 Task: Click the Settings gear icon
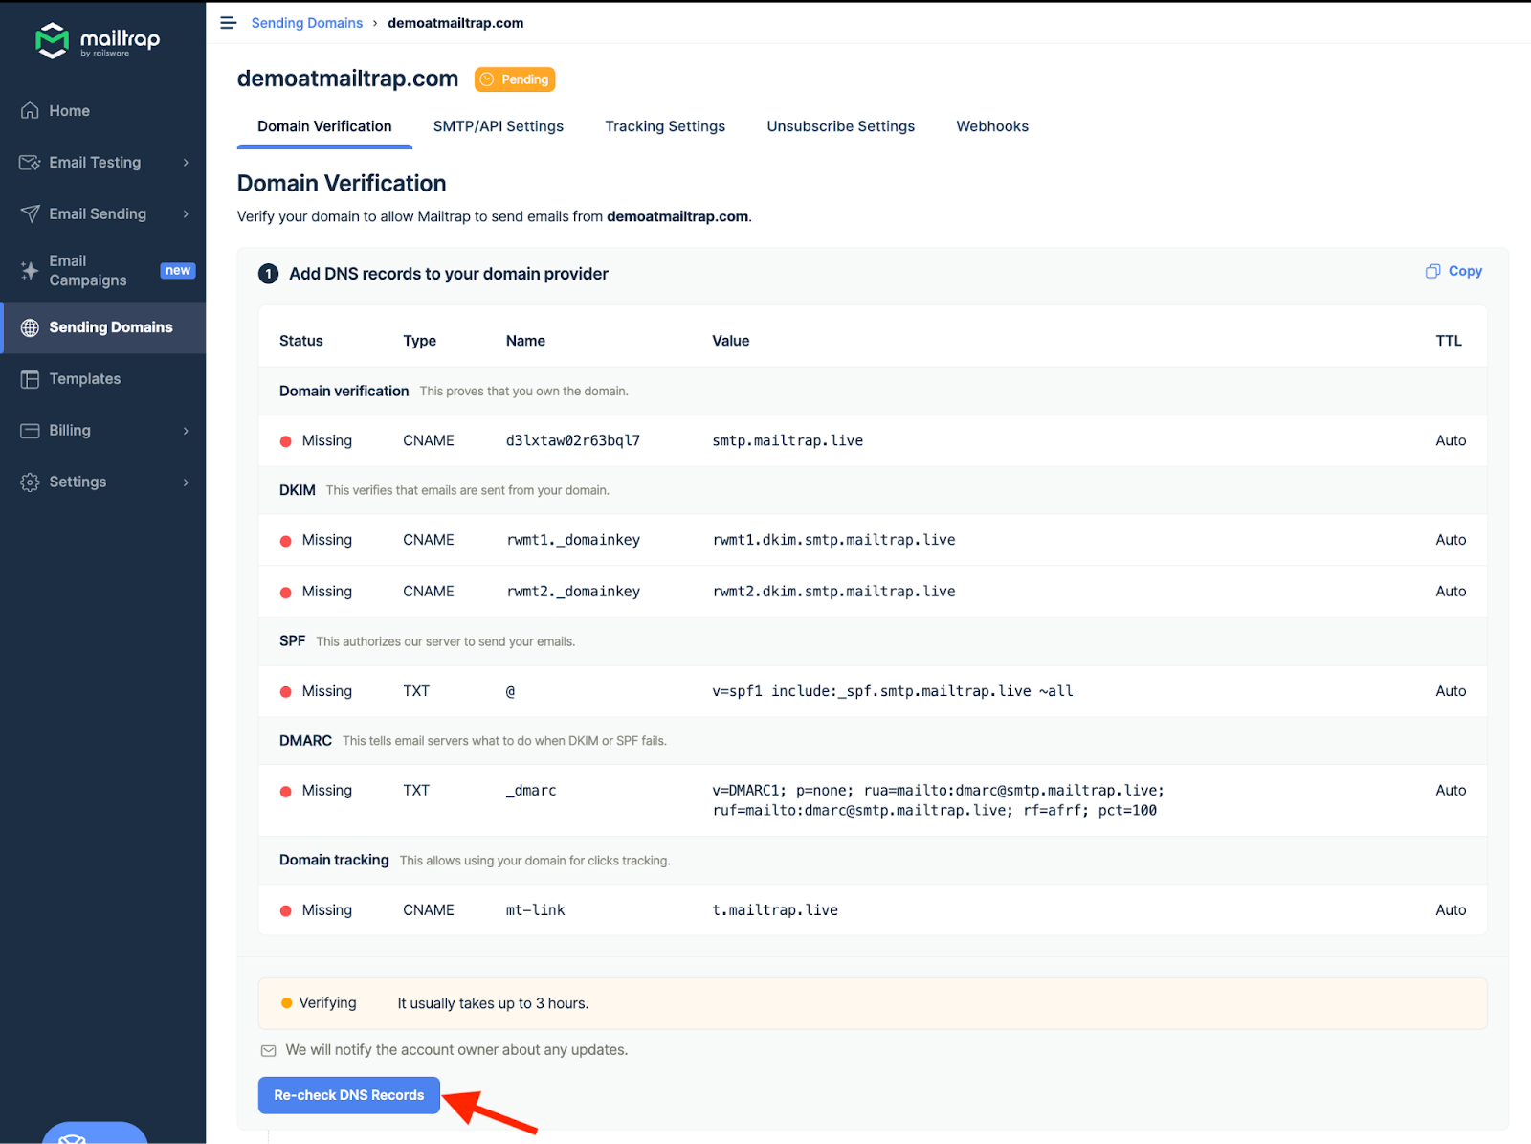point(31,482)
